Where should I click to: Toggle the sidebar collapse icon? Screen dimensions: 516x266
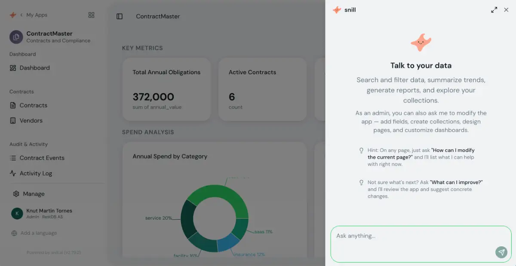coord(120,16)
